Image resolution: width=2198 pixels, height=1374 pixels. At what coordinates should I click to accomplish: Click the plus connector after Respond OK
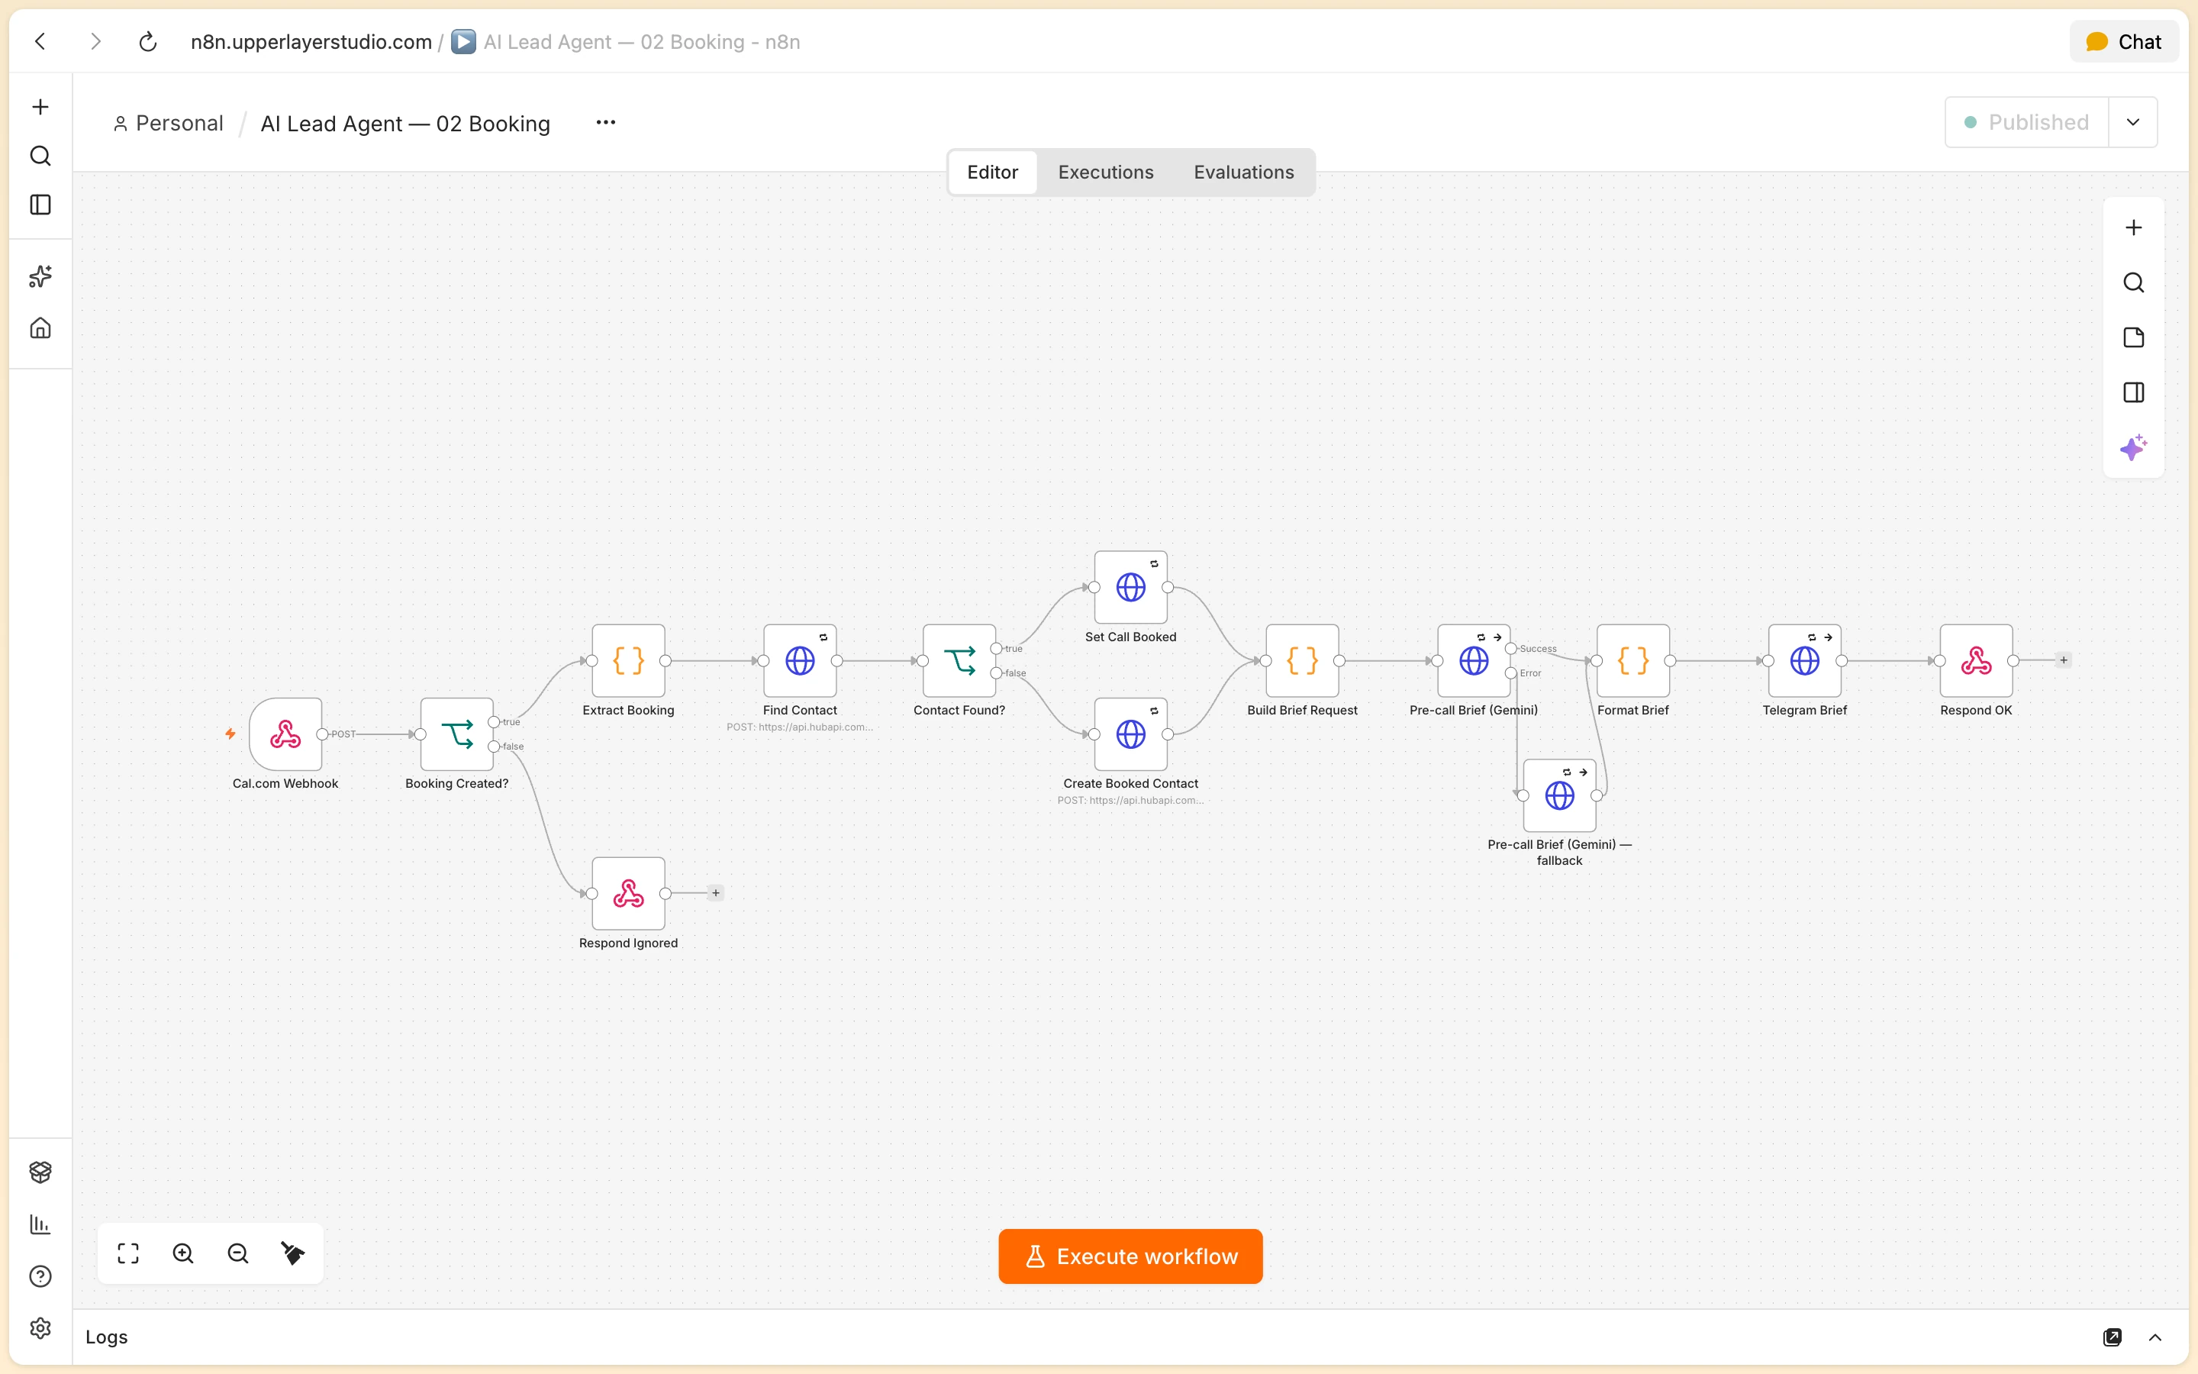tap(2064, 660)
